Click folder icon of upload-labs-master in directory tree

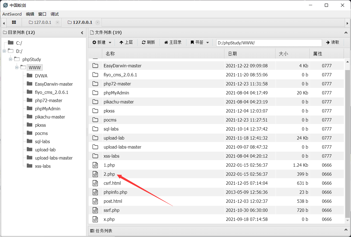pyautogui.click(x=30, y=158)
